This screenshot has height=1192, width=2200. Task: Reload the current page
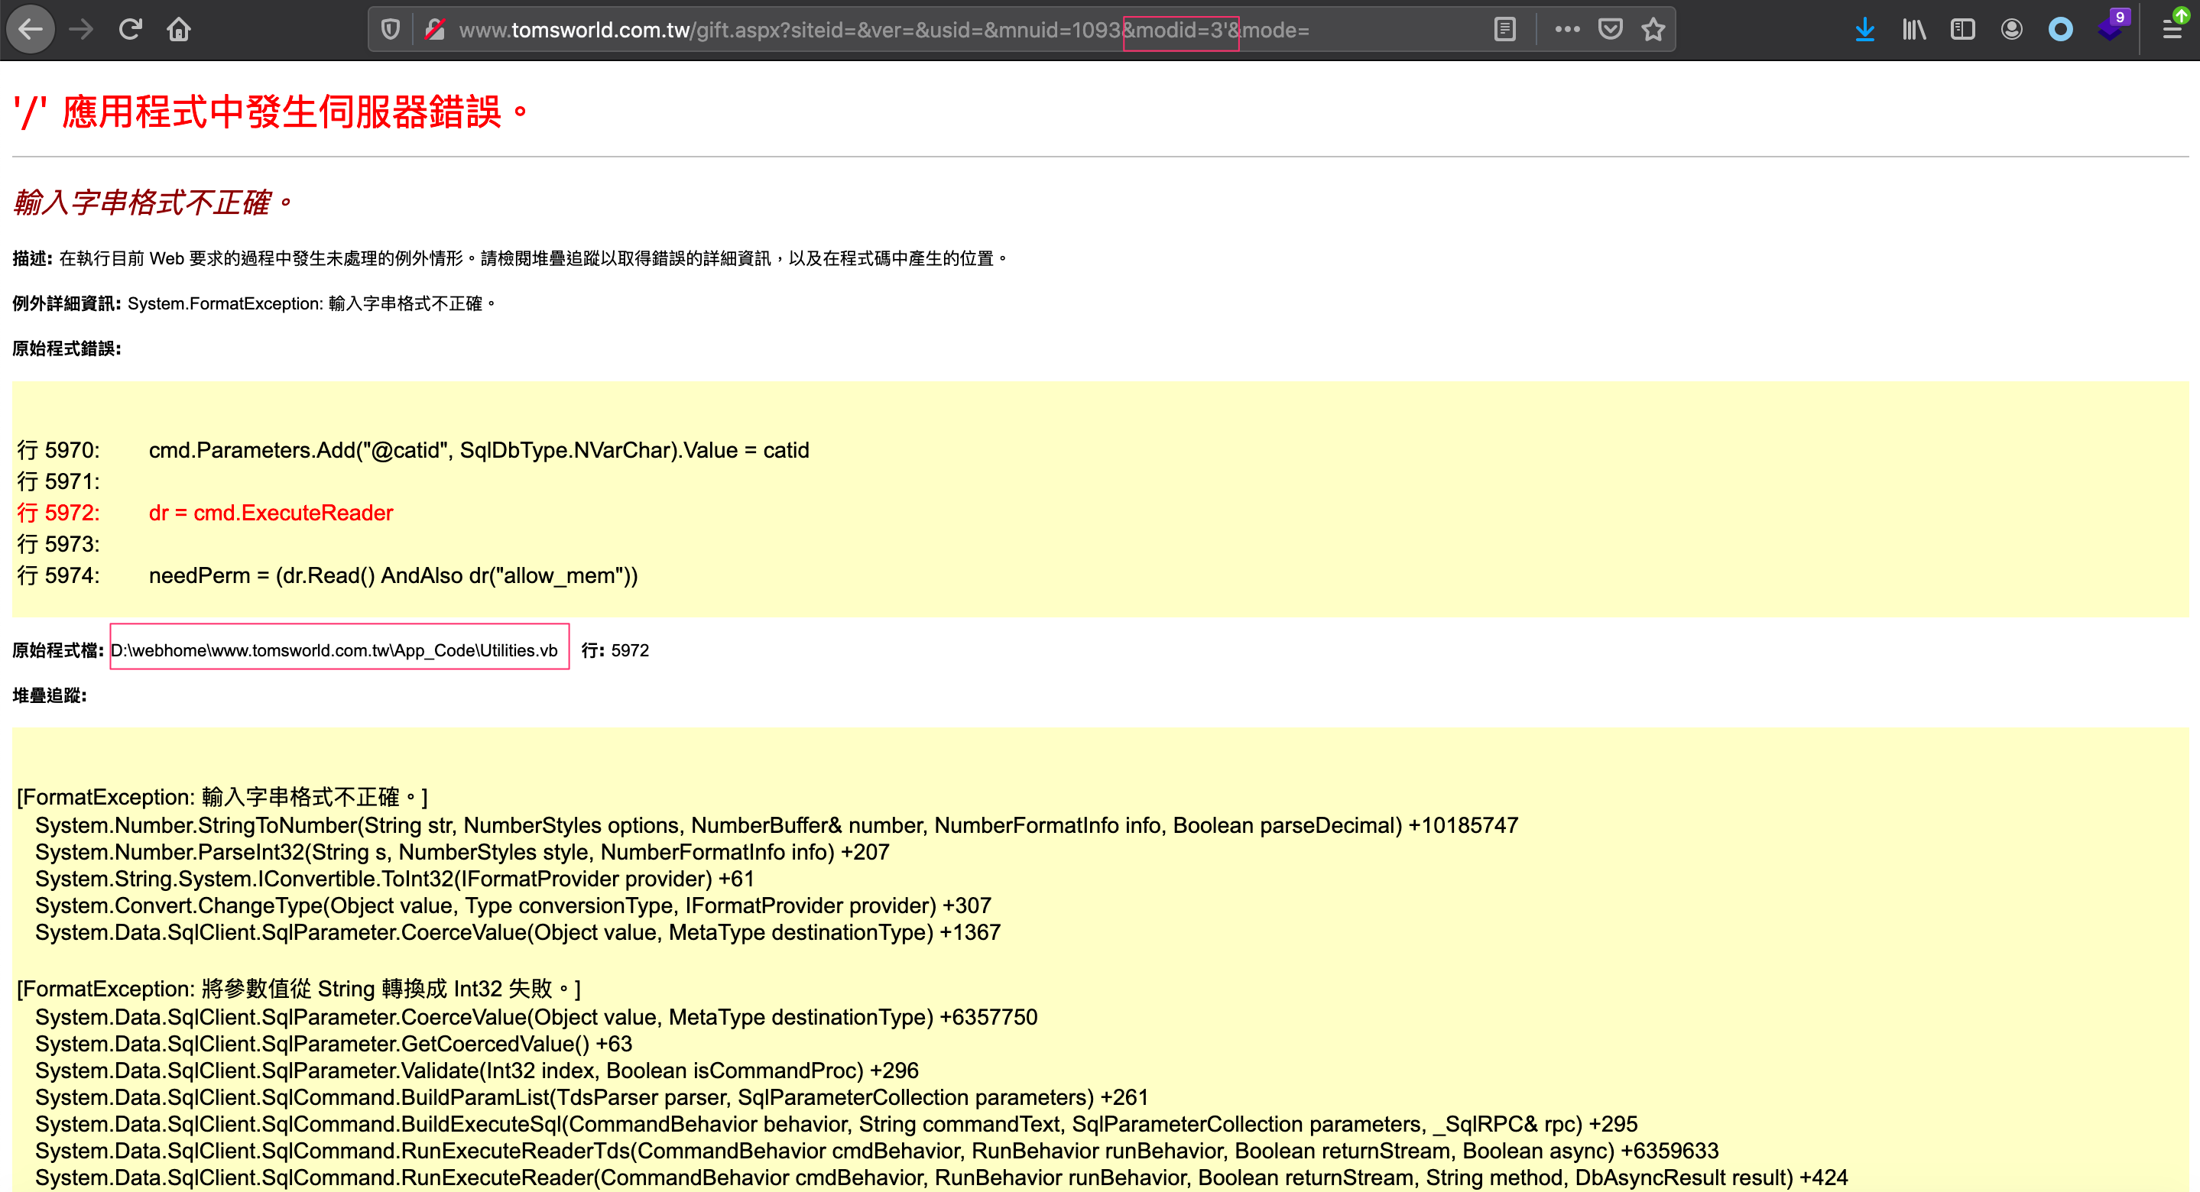(x=130, y=30)
